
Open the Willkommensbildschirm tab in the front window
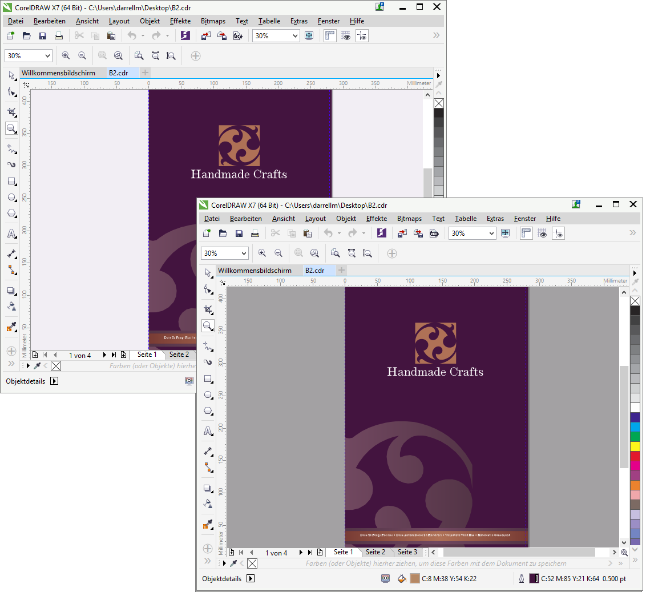(255, 270)
